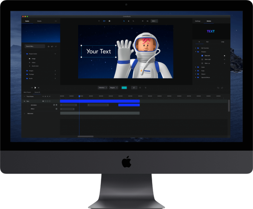Select the Text tool in top toolbar

click(x=99, y=21)
